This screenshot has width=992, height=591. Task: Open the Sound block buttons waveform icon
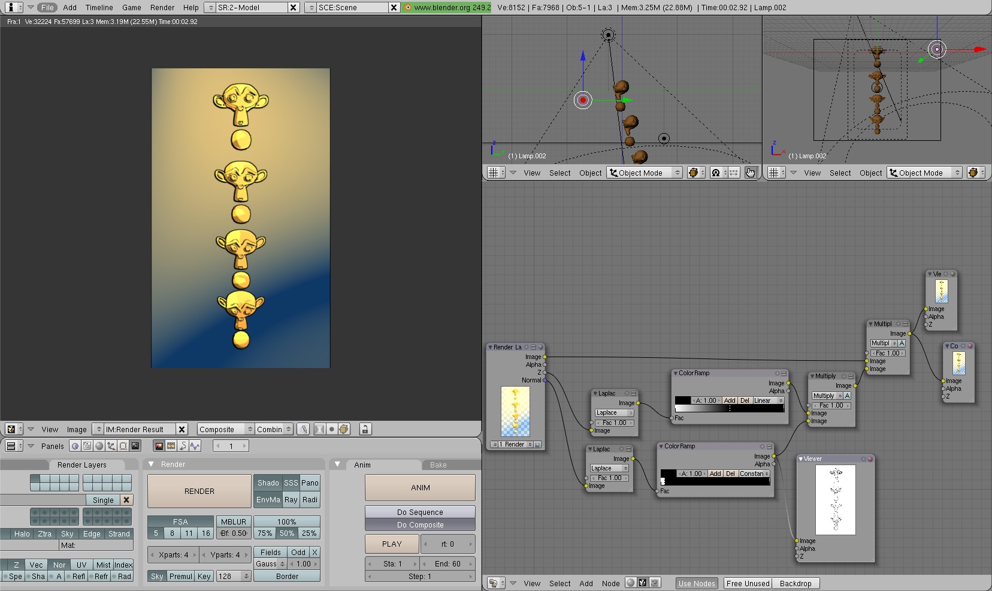[195, 446]
